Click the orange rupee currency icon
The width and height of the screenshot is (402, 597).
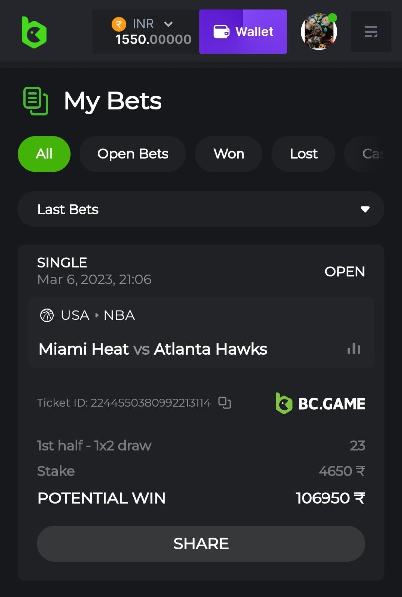(x=119, y=24)
